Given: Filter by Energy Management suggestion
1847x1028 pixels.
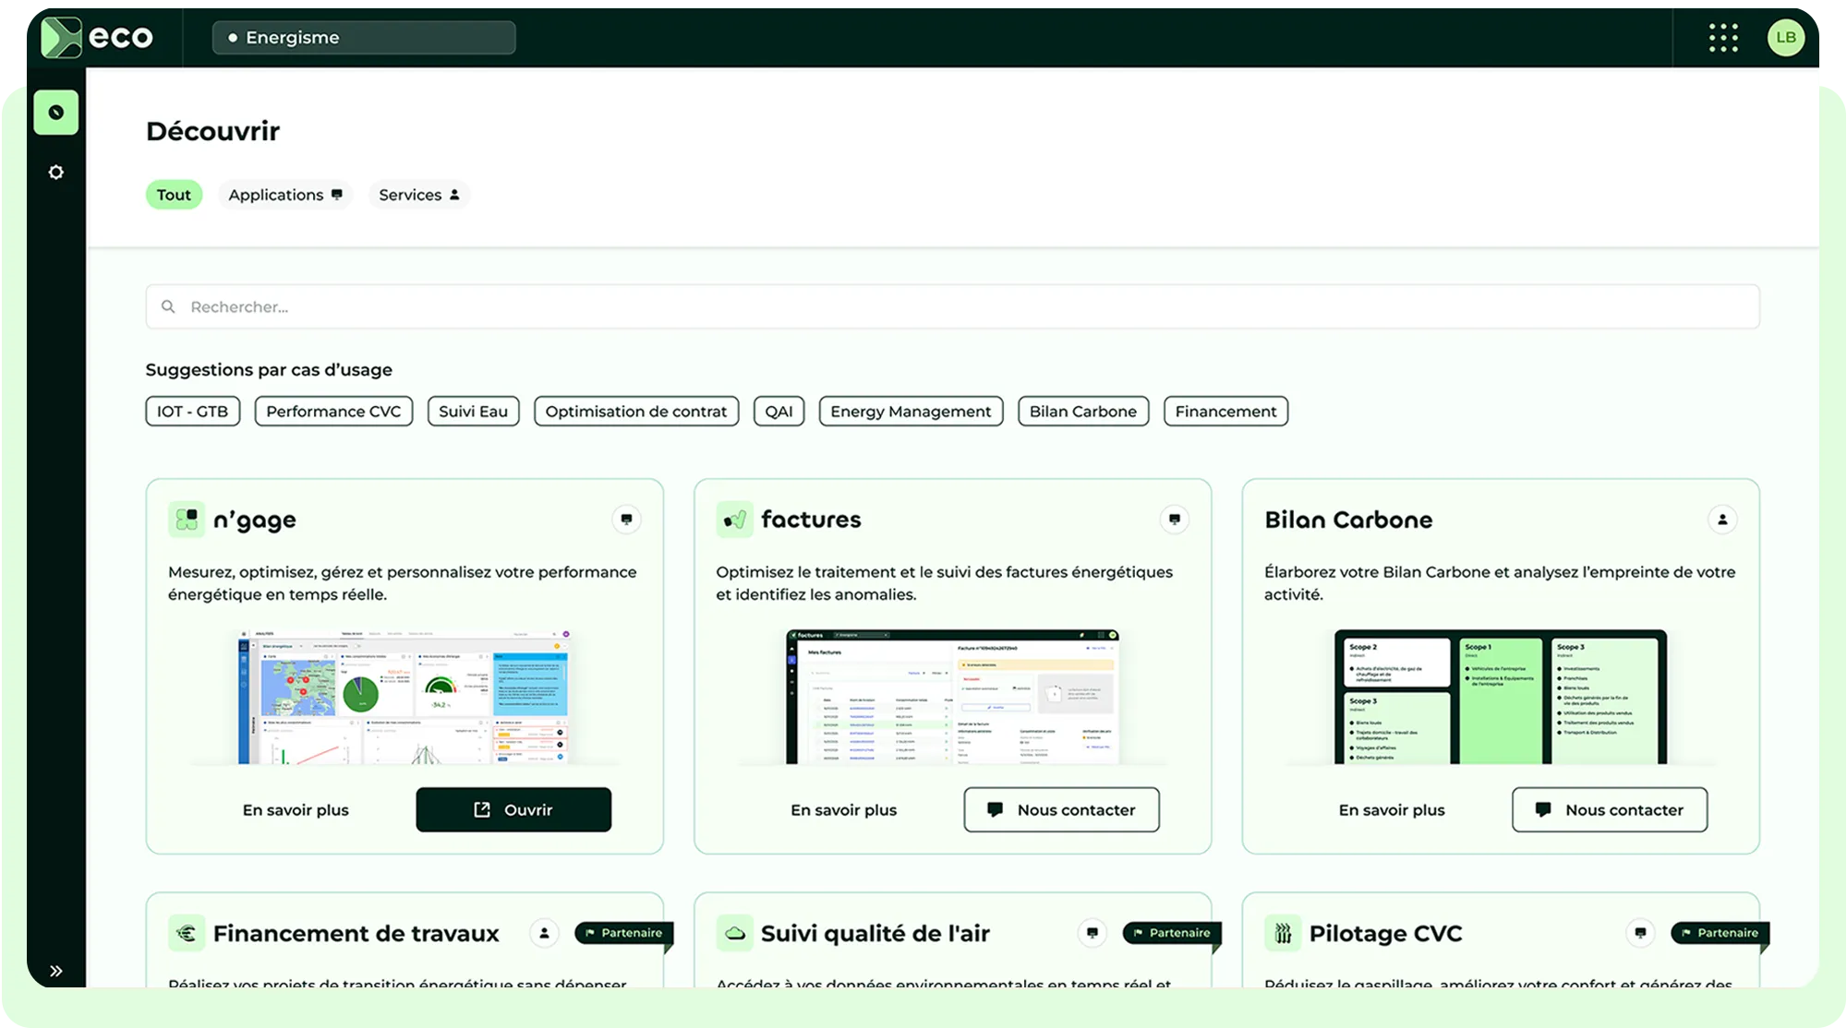Looking at the screenshot, I should 911,412.
